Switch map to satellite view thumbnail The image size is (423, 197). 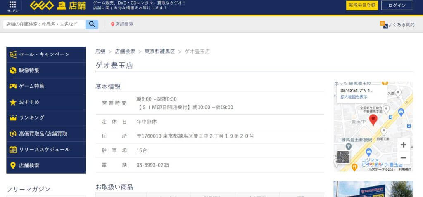[343, 157]
